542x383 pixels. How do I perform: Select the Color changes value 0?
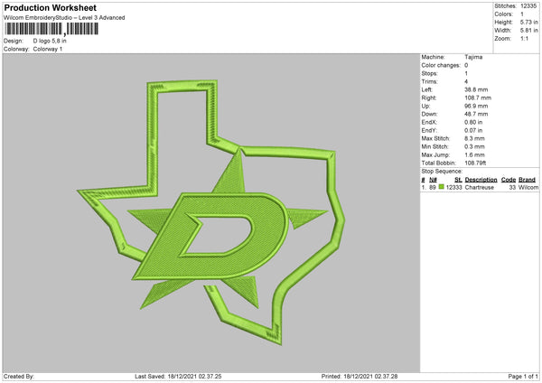point(466,65)
